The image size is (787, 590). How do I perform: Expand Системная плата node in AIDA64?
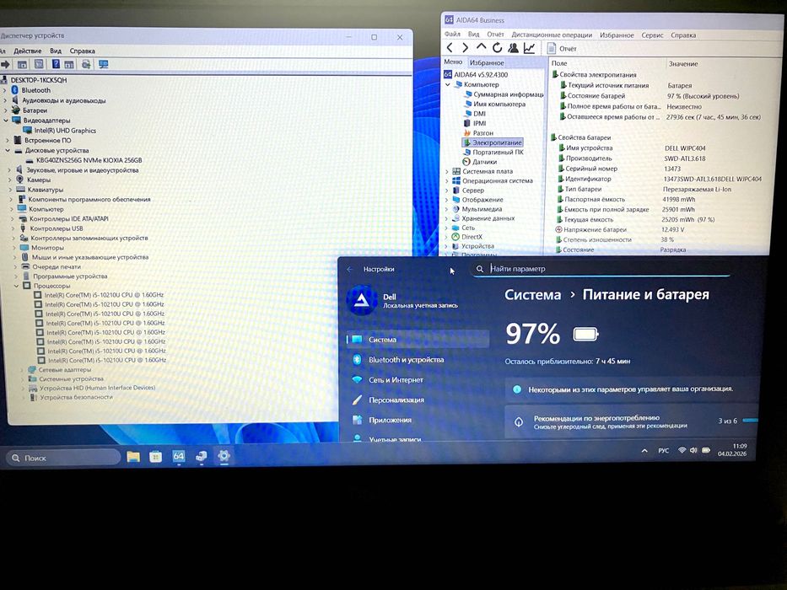coord(447,171)
